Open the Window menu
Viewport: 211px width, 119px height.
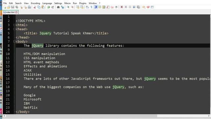[93, 3]
